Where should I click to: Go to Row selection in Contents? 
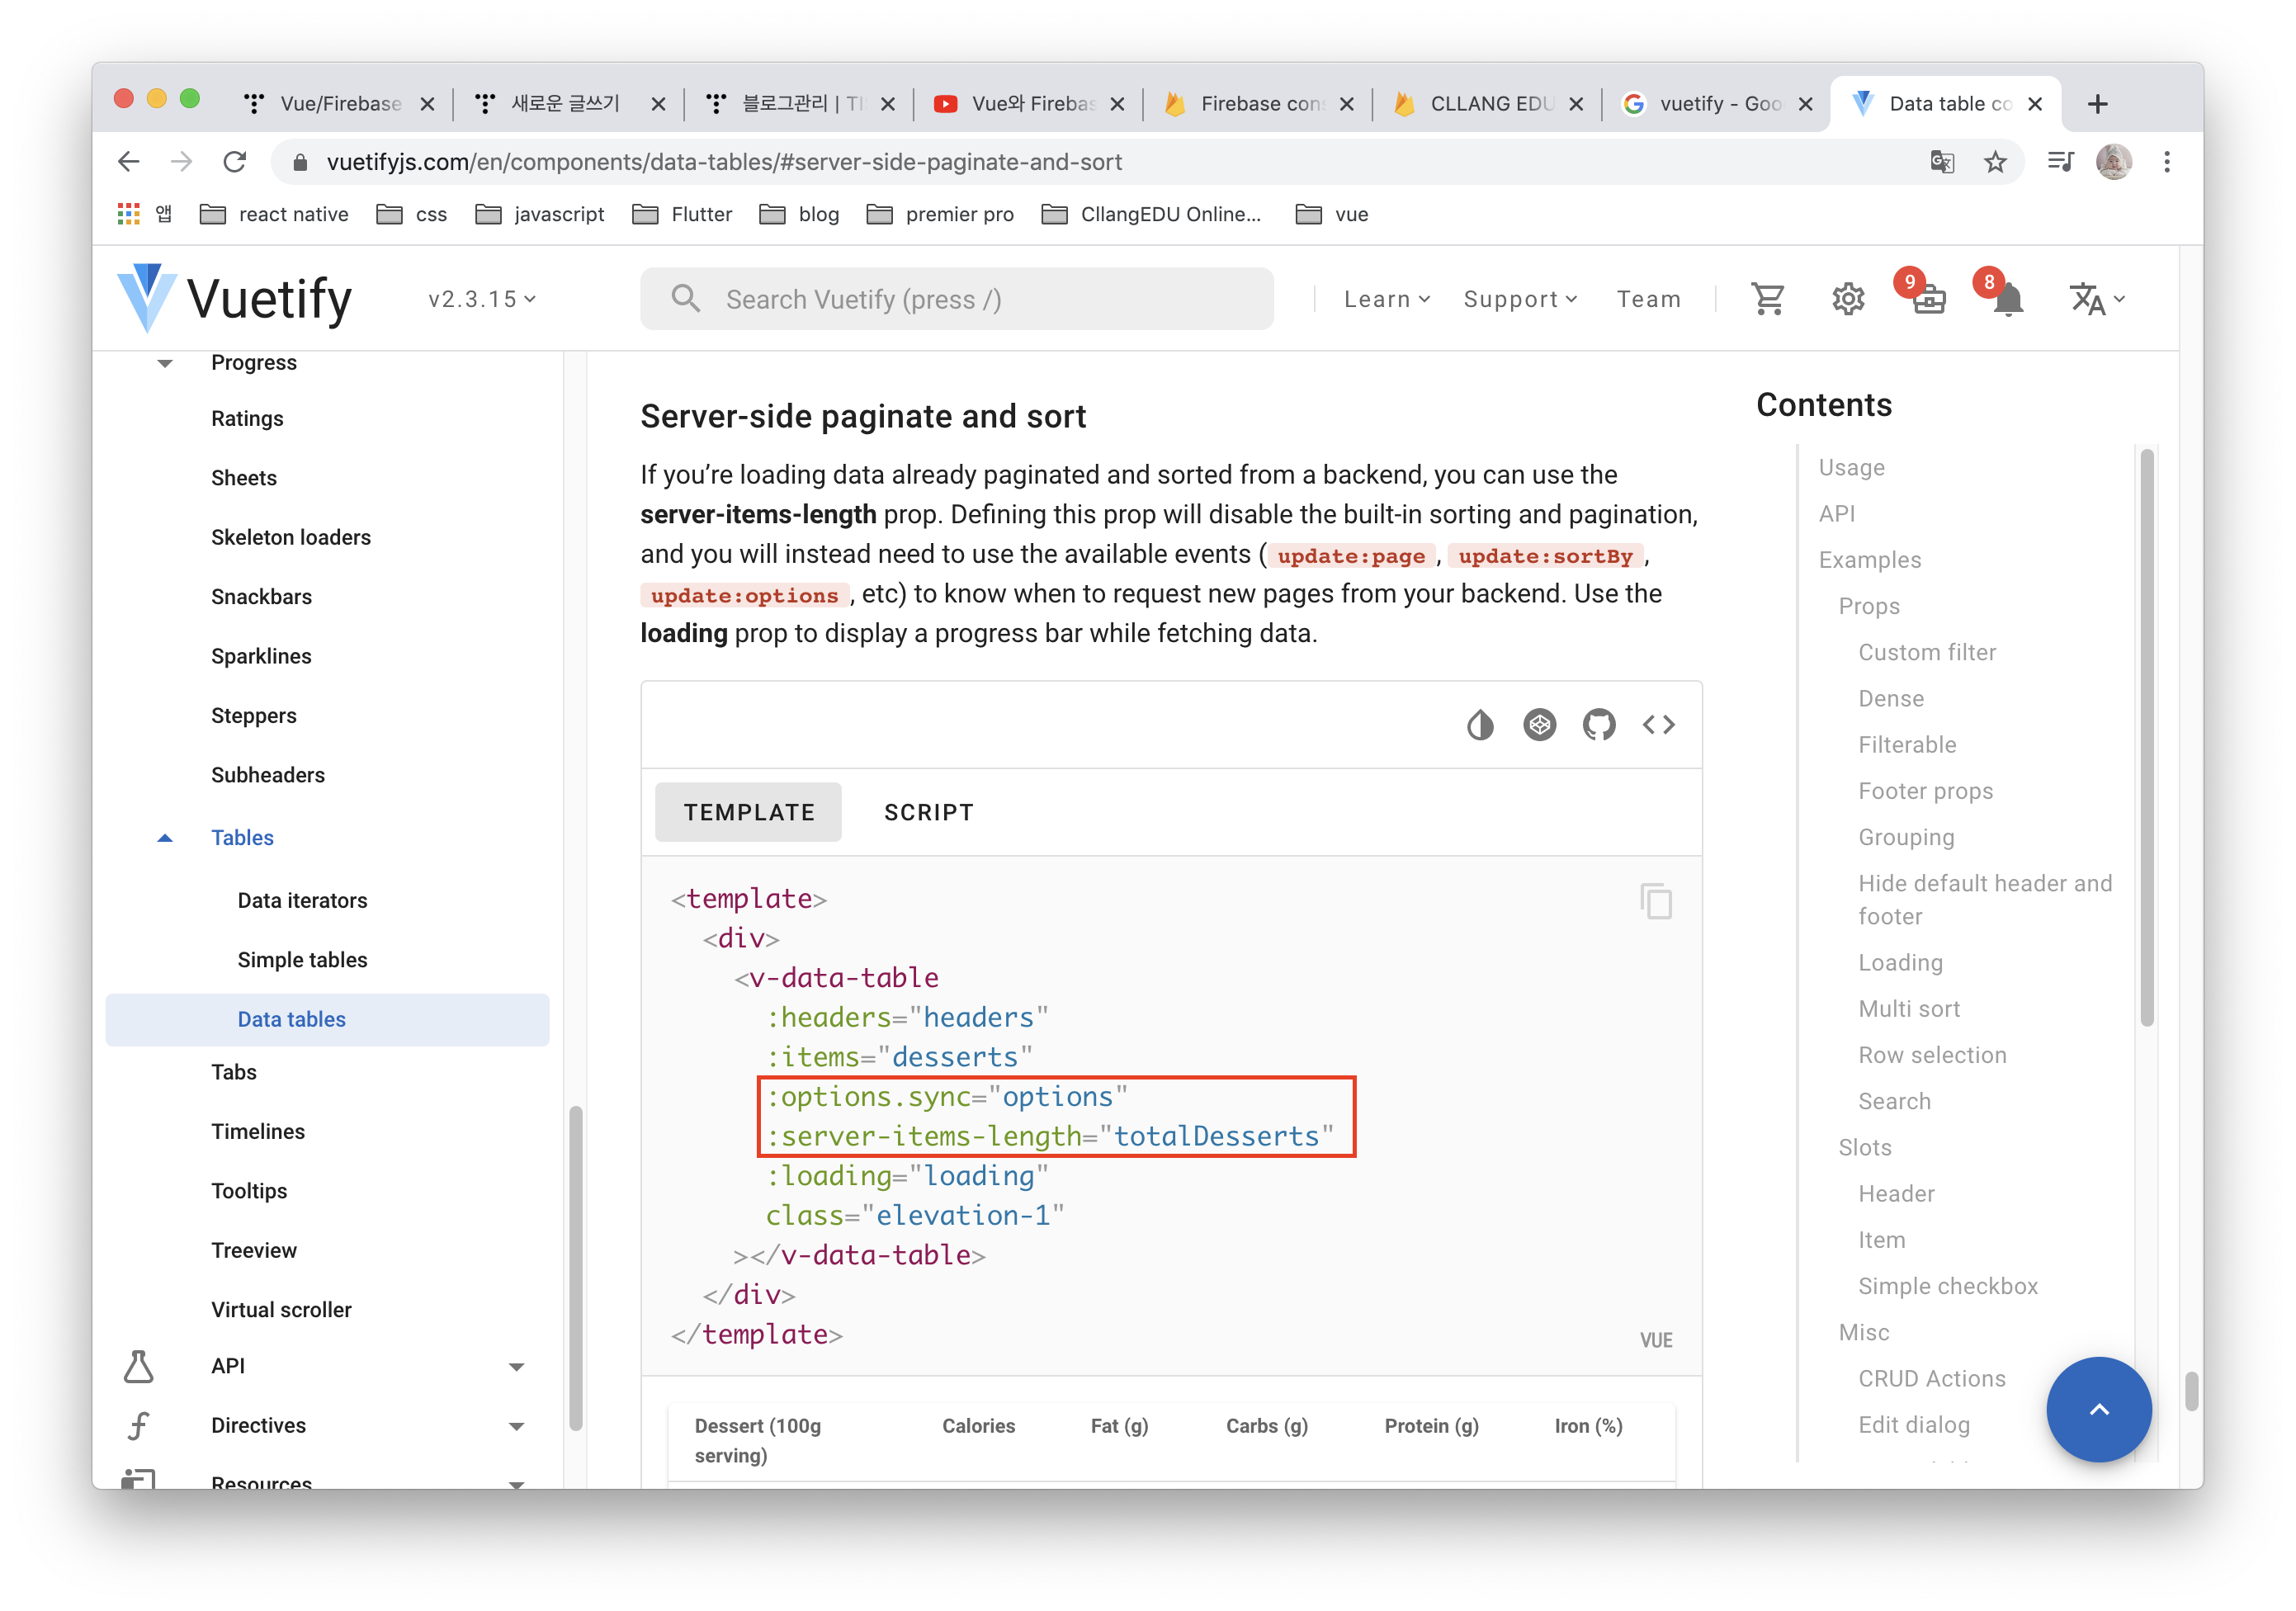point(1931,1055)
